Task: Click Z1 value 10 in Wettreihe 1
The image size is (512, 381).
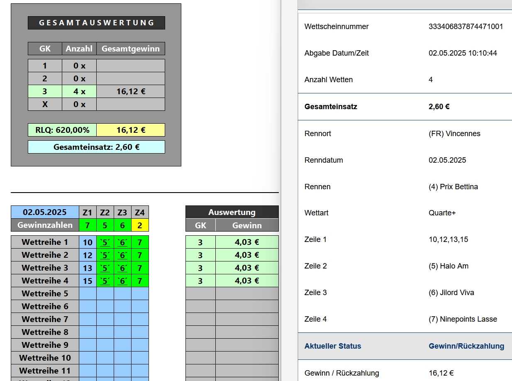Action: 88,242
